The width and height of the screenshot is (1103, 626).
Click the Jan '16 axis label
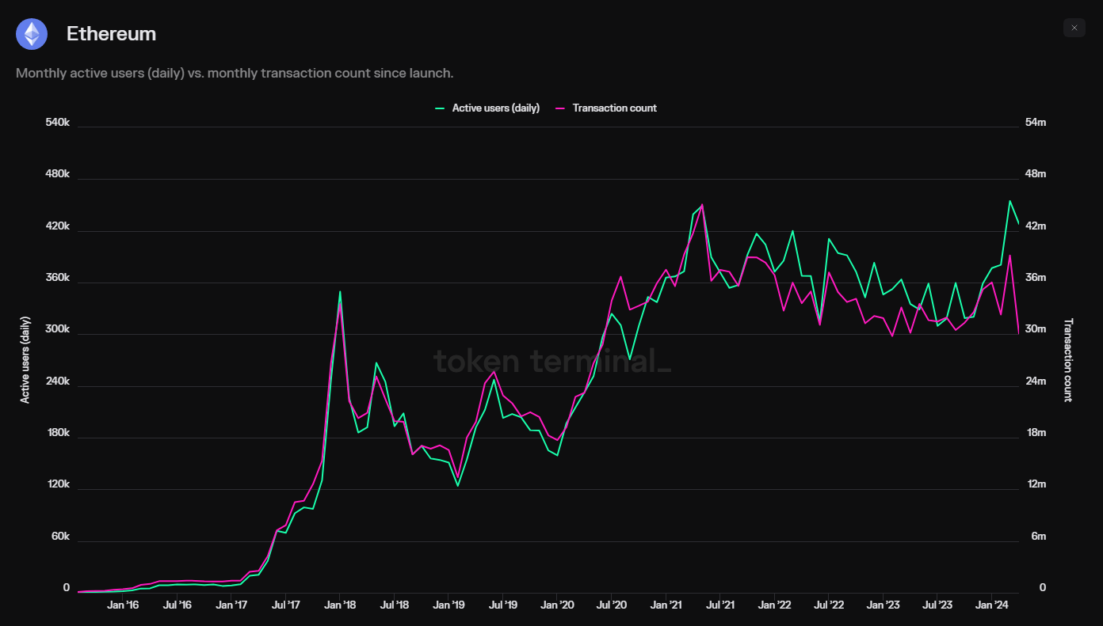(123, 605)
